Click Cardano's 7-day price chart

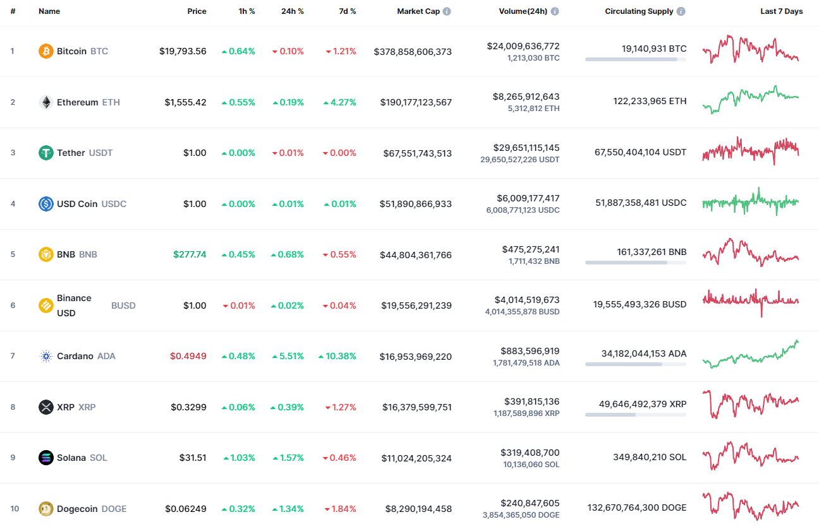tap(750, 355)
